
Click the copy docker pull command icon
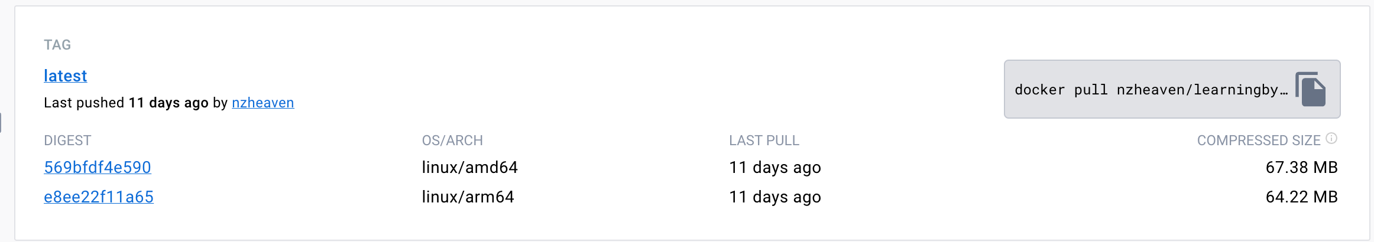pos(1310,90)
